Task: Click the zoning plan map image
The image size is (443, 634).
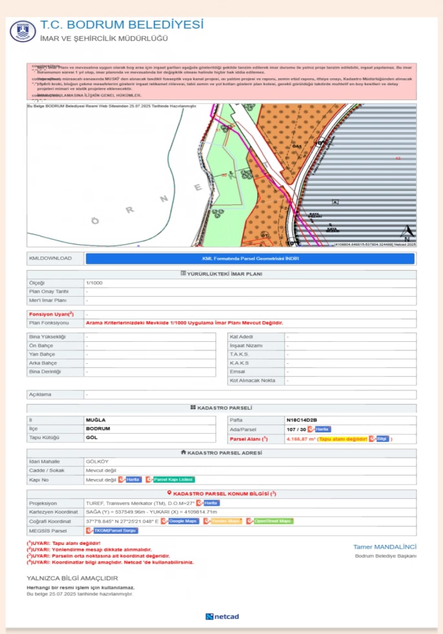Action: pyautogui.click(x=221, y=175)
